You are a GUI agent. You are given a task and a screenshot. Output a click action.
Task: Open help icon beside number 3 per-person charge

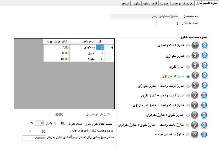pos(205,65)
